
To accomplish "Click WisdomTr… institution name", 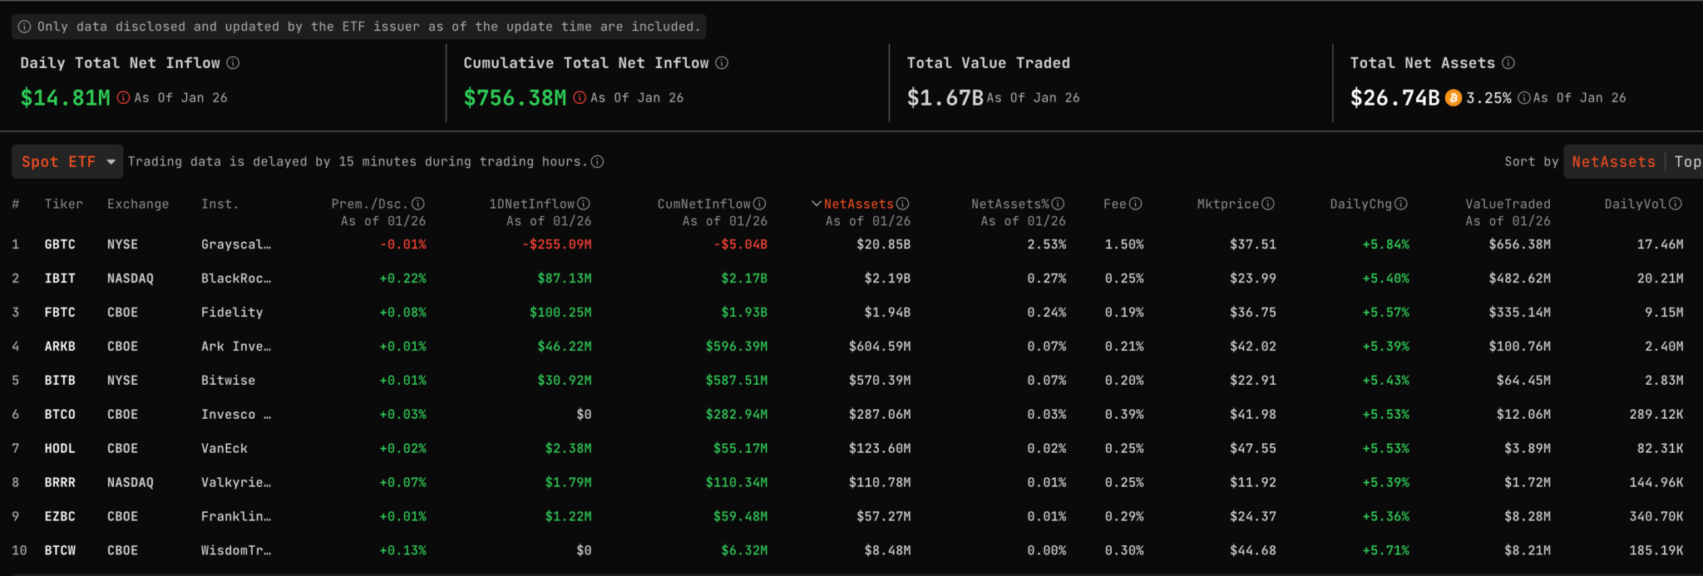I will click(236, 551).
